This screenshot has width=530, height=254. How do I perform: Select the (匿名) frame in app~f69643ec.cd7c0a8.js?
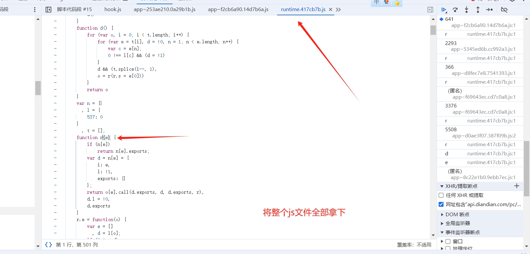tap(480, 94)
